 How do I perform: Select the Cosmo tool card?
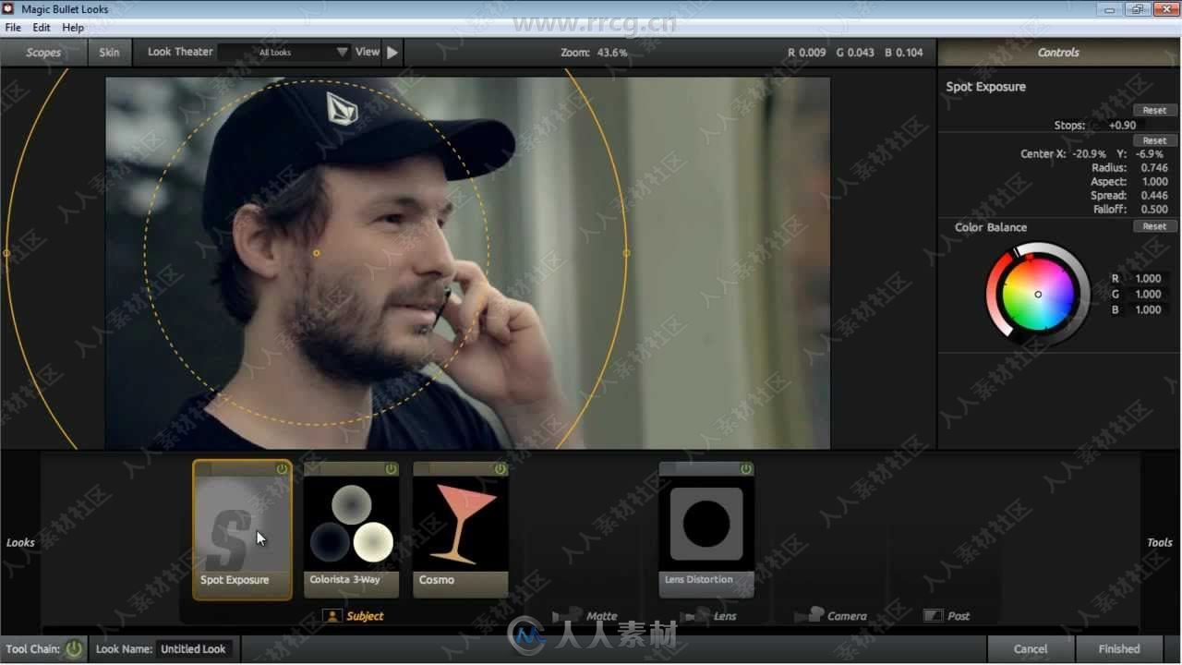click(461, 530)
